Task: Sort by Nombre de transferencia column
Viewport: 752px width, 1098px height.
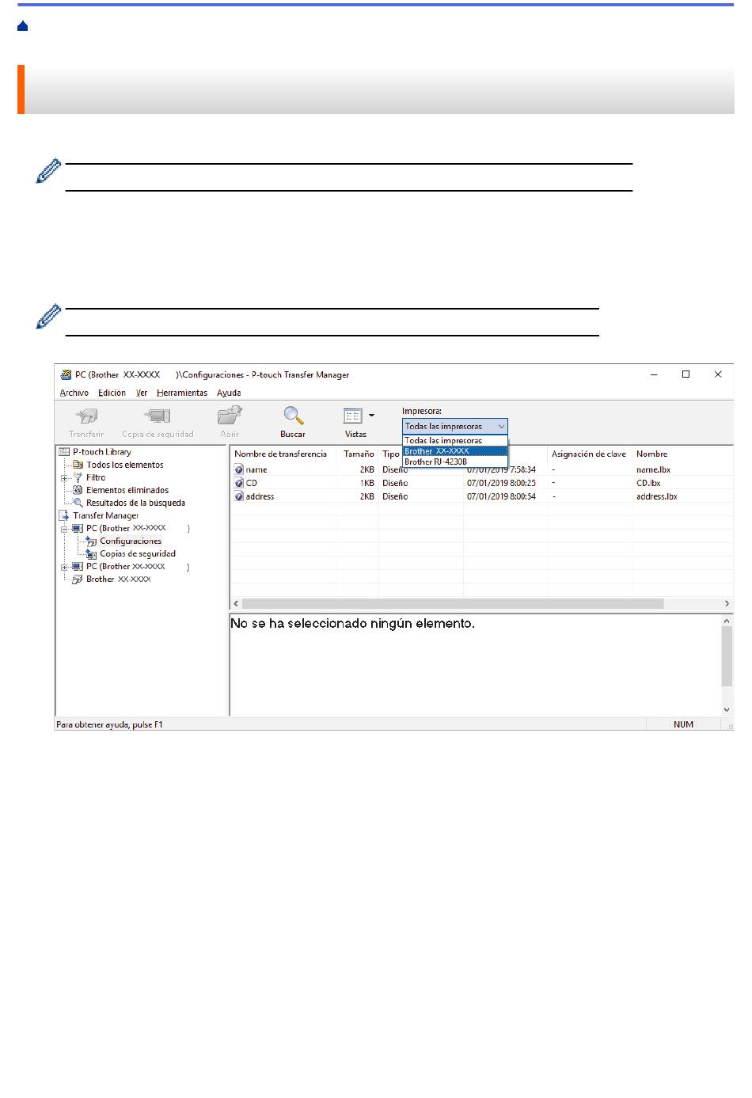Action: click(283, 454)
